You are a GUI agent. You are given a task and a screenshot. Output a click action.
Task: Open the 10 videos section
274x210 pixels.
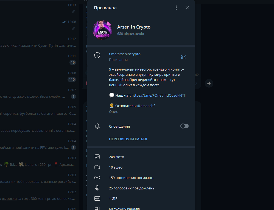coord(141,167)
